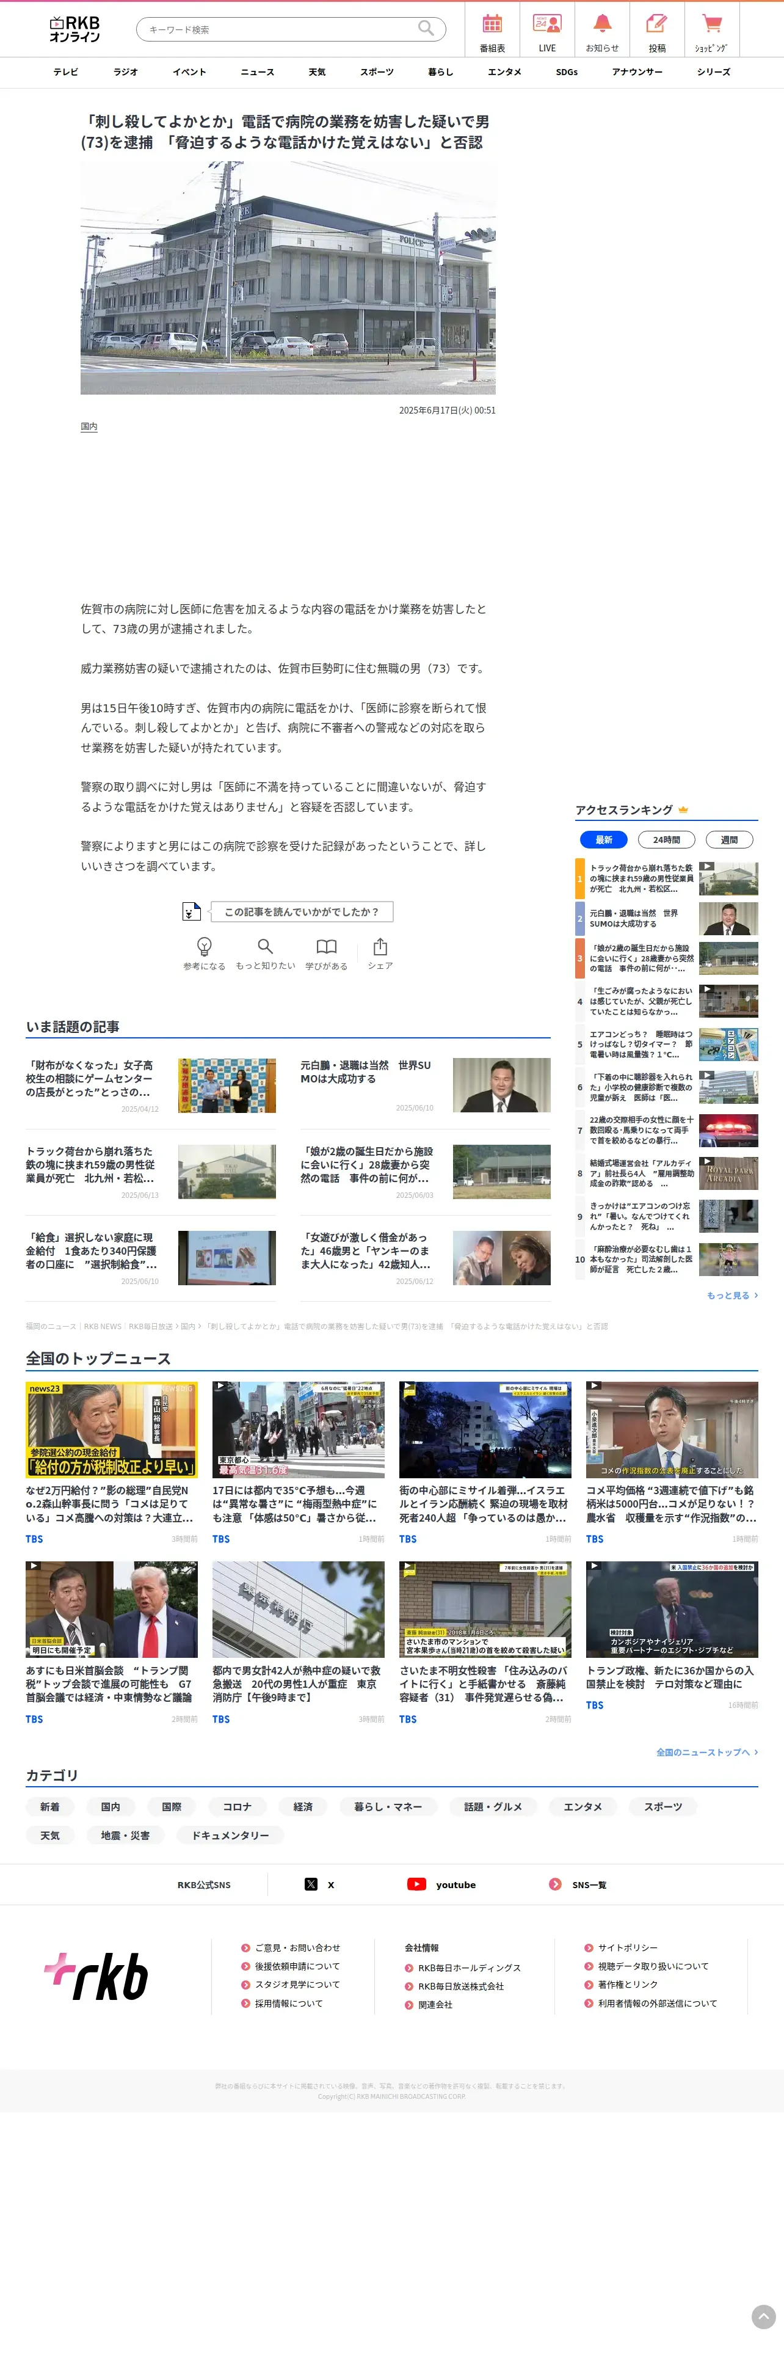The height and width of the screenshot is (2353, 784).
Task: Open ranking item 2 about 元白鵬
Action: [x=667, y=919]
